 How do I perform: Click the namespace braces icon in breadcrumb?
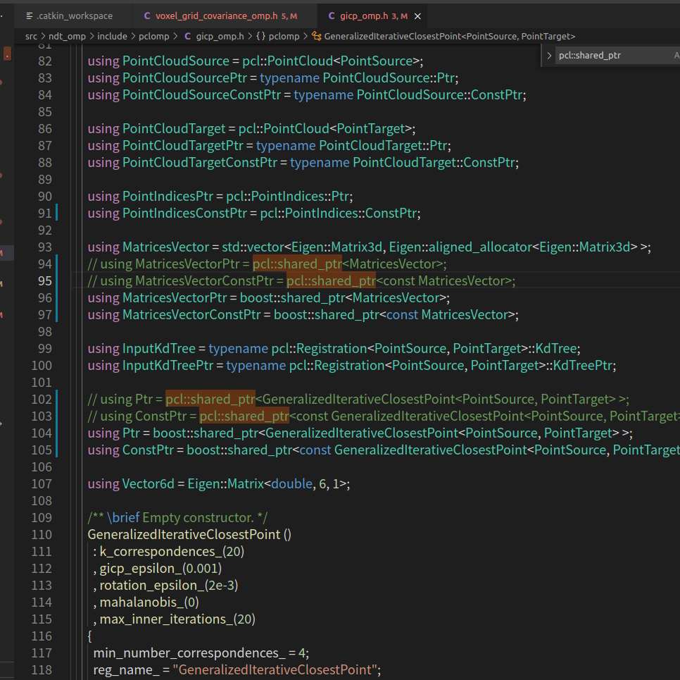[260, 37]
